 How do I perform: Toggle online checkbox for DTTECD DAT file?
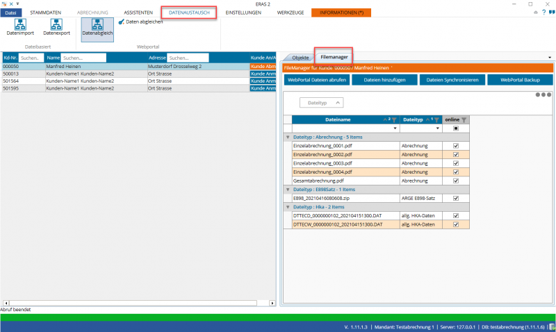click(x=456, y=215)
